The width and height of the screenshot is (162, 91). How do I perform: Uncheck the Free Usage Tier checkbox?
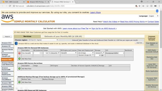15,32
